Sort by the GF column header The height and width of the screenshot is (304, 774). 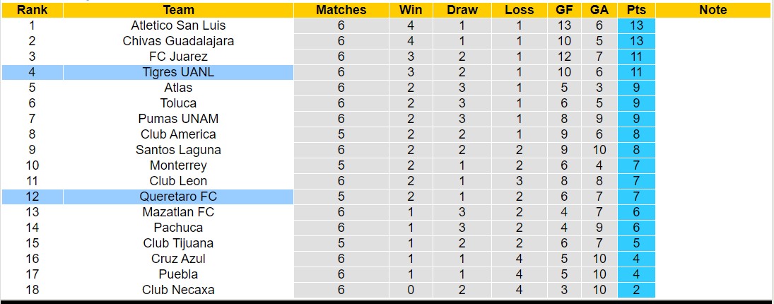coord(565,10)
